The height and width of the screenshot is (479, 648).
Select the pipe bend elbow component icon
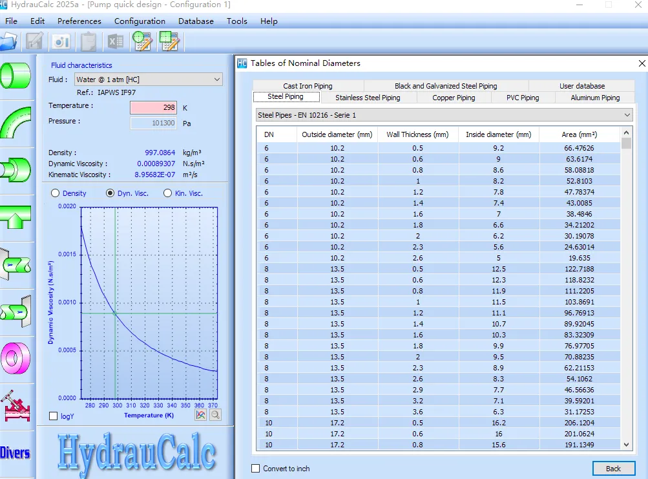[16, 122]
